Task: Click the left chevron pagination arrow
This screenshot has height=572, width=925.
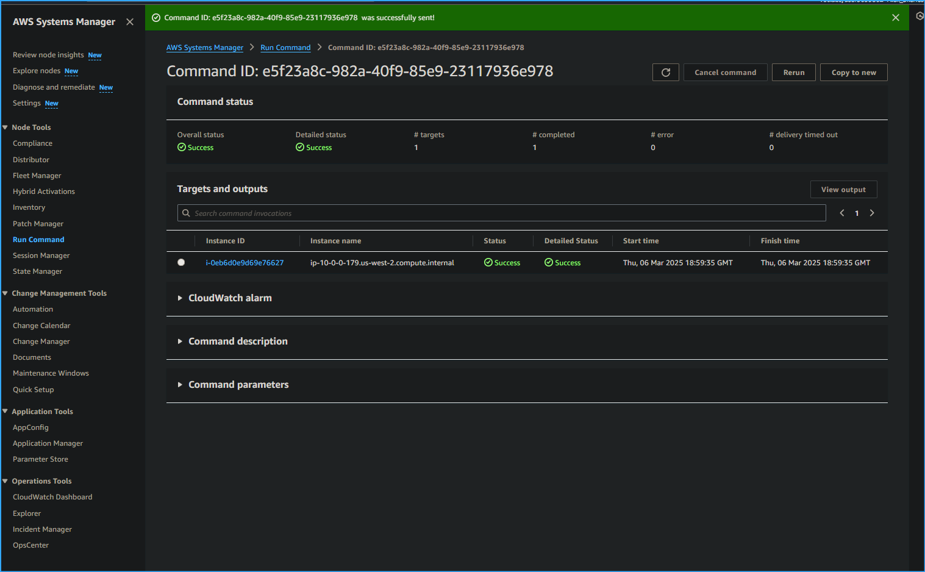Action: (841, 213)
